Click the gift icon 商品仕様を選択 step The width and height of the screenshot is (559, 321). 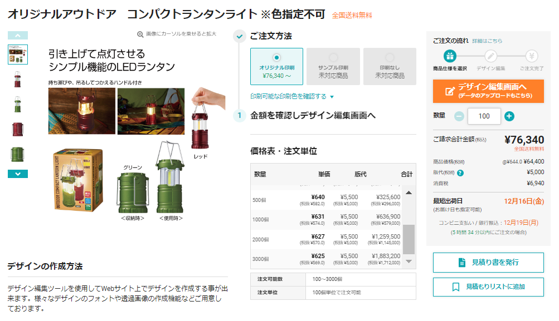tap(450, 56)
